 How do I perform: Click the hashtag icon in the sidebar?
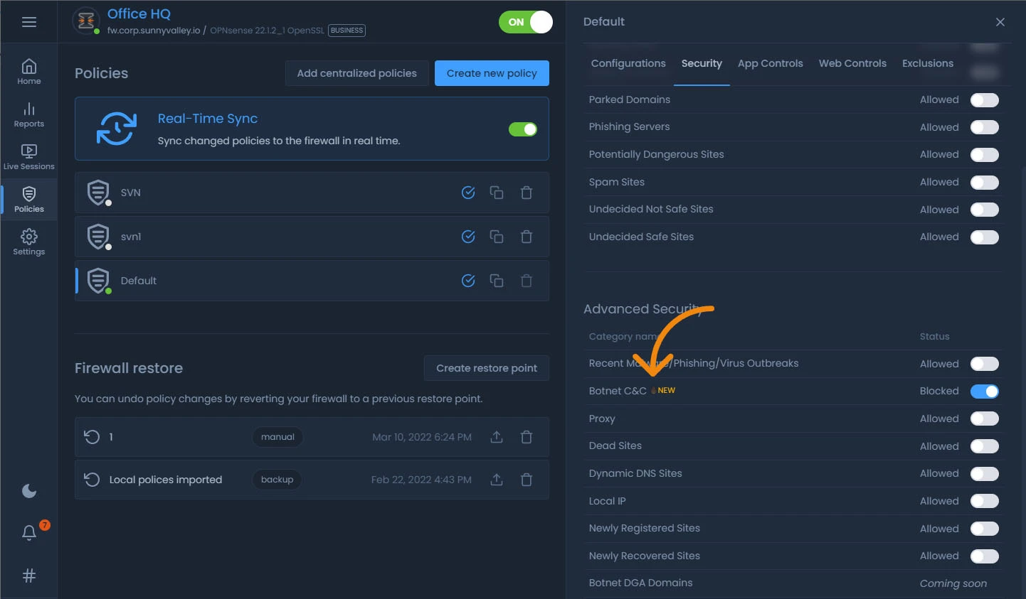coord(28,576)
